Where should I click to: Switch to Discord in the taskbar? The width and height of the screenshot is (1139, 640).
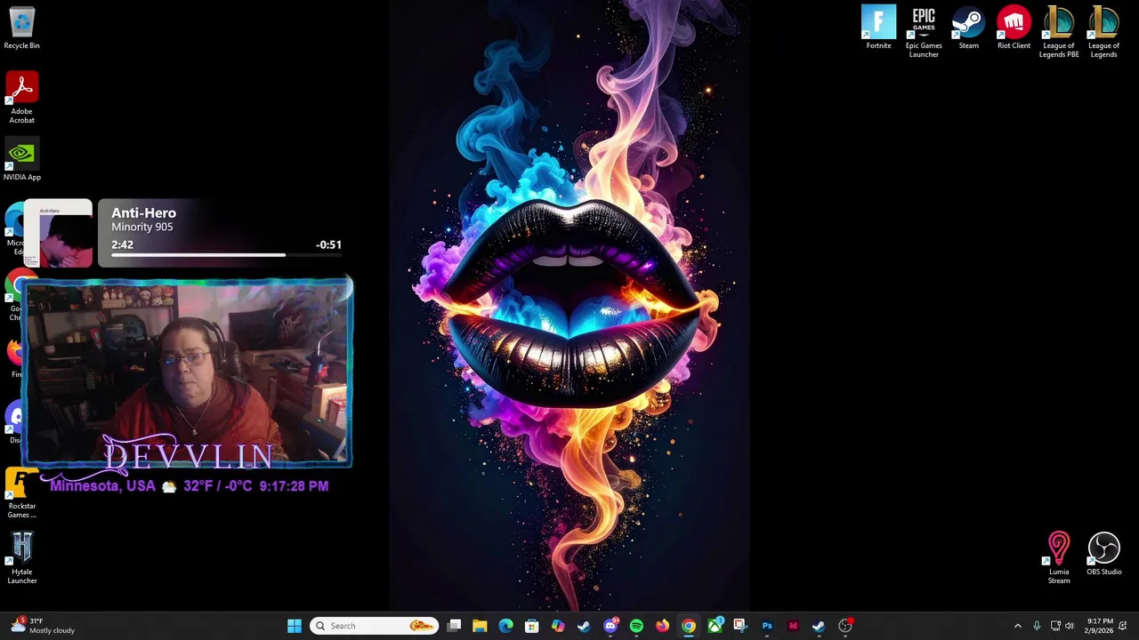point(610,626)
